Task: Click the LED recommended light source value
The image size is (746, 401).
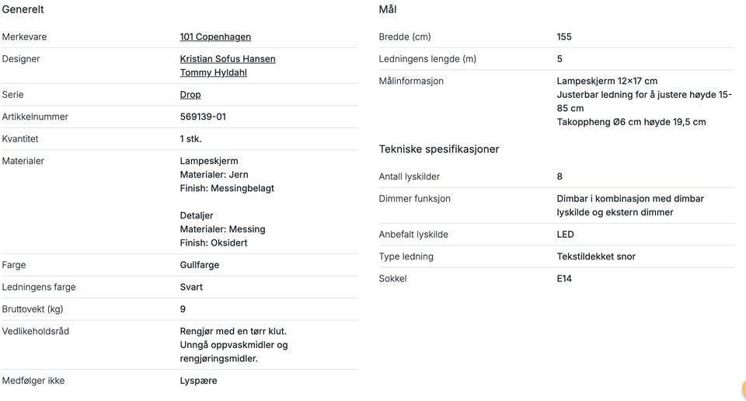Action: click(x=565, y=235)
